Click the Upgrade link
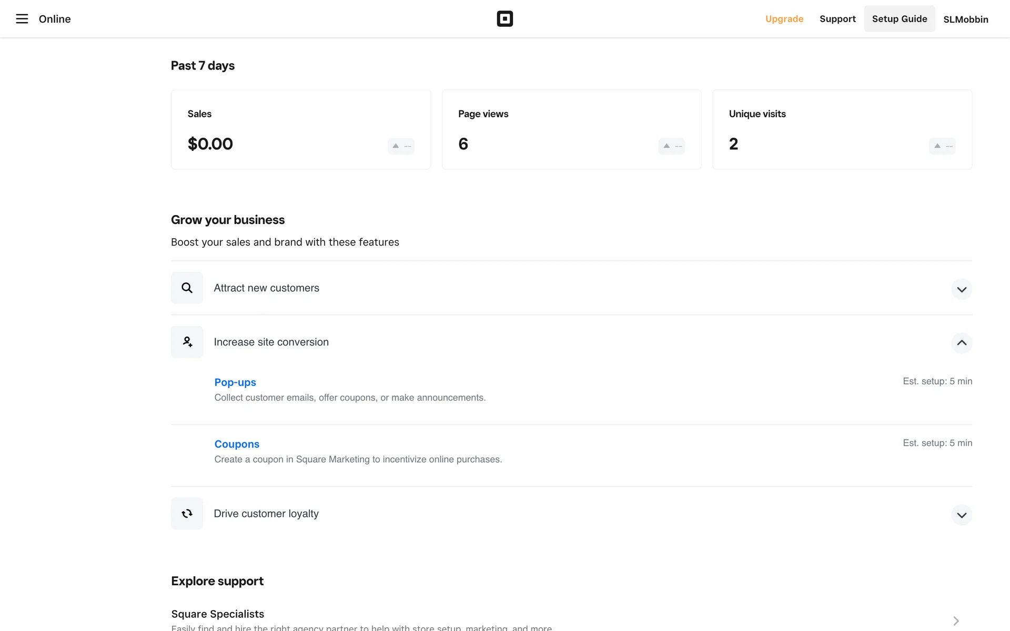The height and width of the screenshot is (631, 1010). point(784,19)
